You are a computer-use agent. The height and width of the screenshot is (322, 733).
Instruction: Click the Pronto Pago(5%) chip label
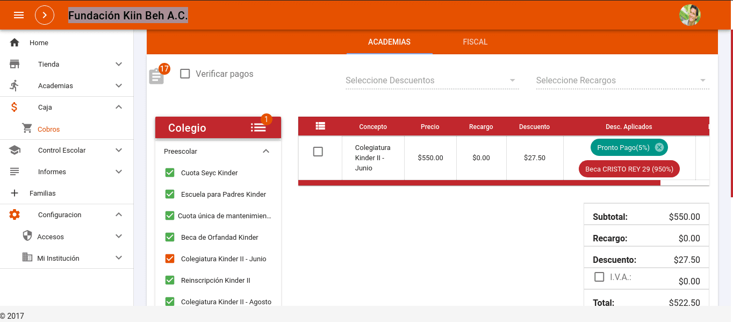(x=623, y=147)
